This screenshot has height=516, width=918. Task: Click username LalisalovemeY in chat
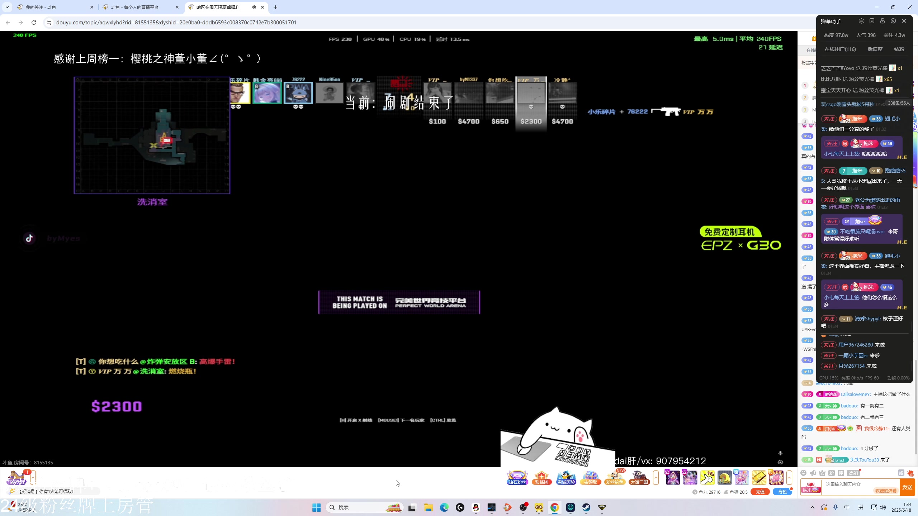coord(856,394)
